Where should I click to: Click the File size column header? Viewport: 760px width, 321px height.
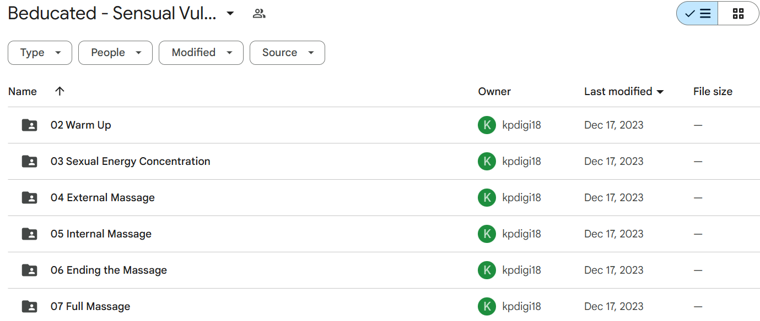click(713, 92)
